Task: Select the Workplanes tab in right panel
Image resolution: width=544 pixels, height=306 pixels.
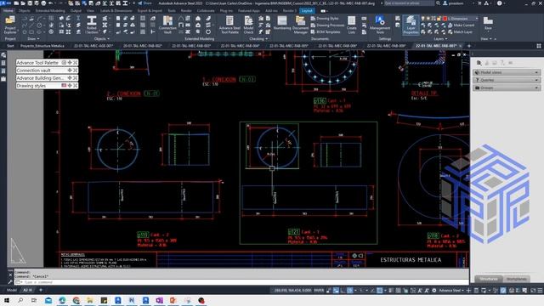Action: click(x=517, y=279)
